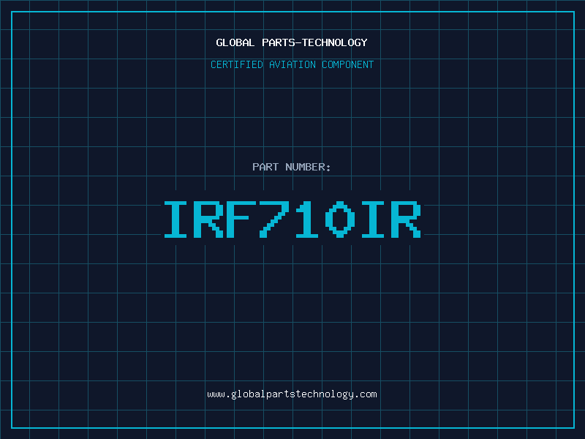The width and height of the screenshot is (585, 439).
Task: Click the PART NUMBER: label
Action: click(292, 167)
